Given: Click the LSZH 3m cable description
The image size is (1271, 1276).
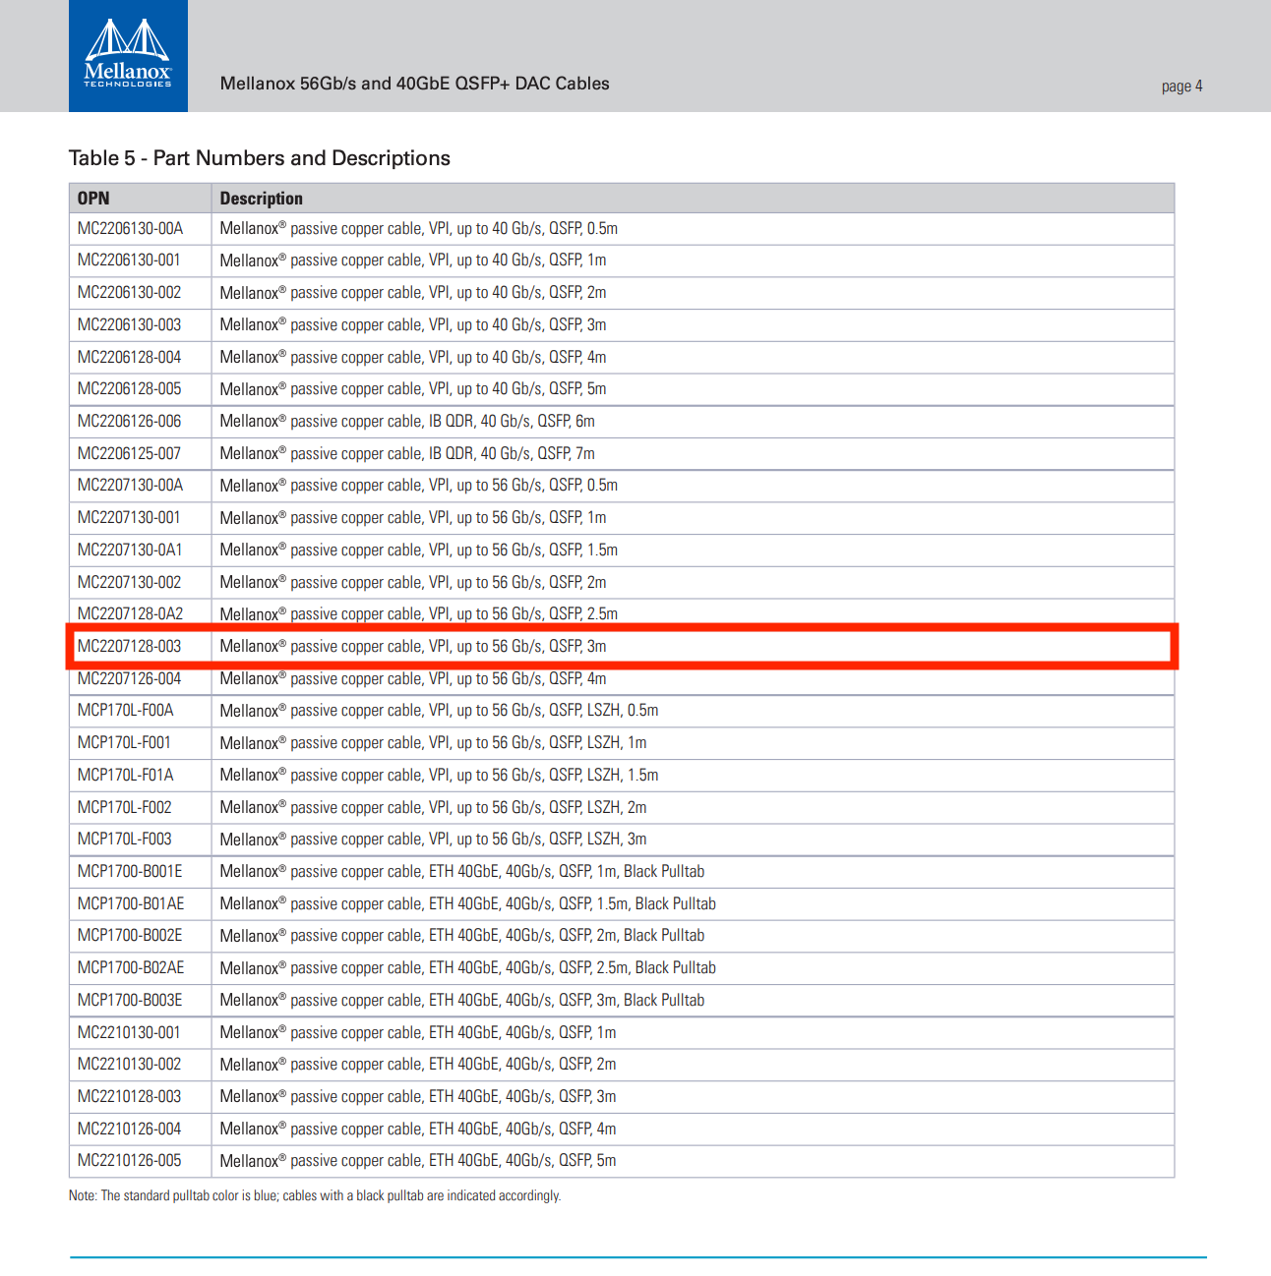Looking at the screenshot, I should pyautogui.click(x=433, y=840).
